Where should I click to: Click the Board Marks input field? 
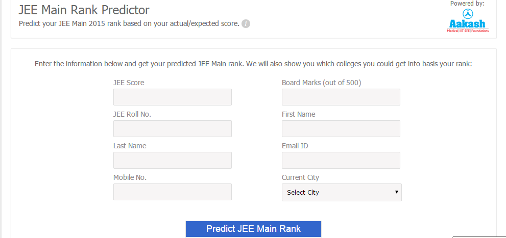[x=341, y=97]
